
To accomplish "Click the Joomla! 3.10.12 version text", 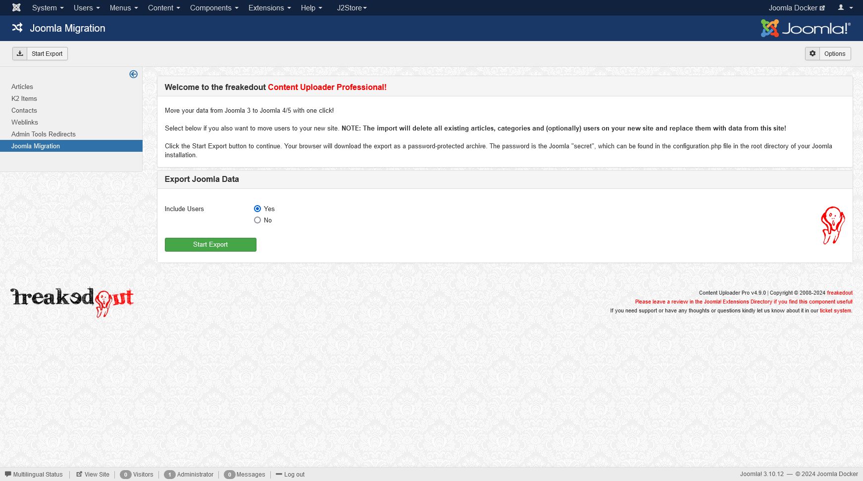I will pos(761,474).
